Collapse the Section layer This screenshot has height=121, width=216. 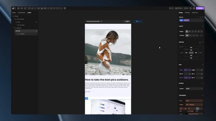tap(14, 28)
